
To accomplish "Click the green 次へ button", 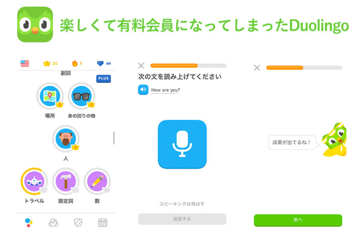I will (x=298, y=220).
